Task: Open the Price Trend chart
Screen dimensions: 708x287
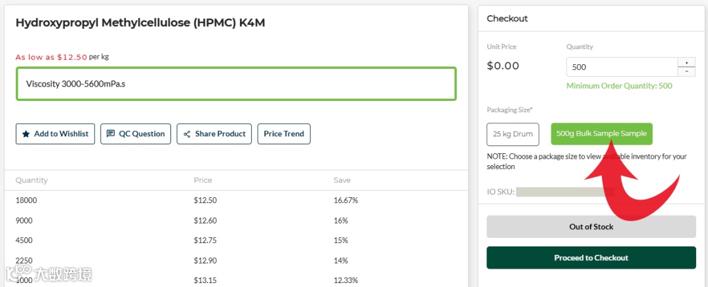Action: pyautogui.click(x=284, y=134)
